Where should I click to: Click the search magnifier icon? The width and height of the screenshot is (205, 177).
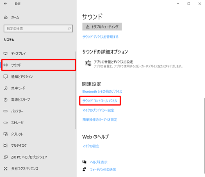click(x=69, y=29)
